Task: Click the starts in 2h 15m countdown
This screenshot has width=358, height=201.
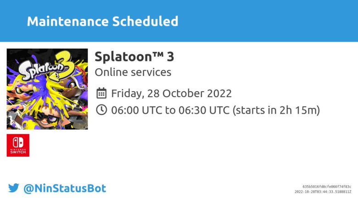Action: pyautogui.click(x=276, y=110)
